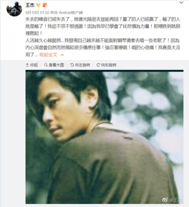Viewport: 189px width, 207px height.
Task: Open the poster's profile avatar
Action: [x=14, y=9]
